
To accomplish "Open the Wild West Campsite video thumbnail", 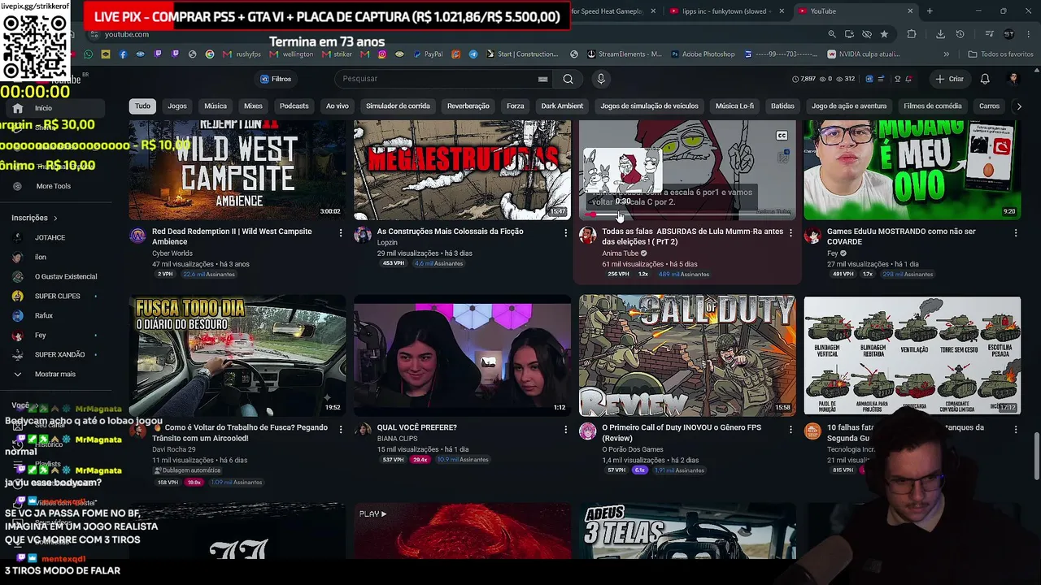I will [x=237, y=169].
